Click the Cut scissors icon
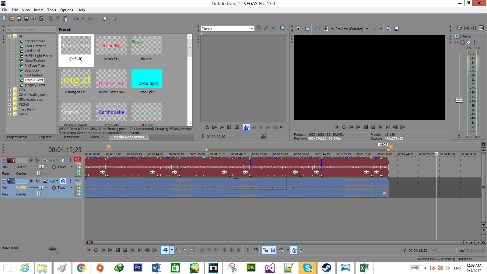This screenshot has width=487, height=274. click(x=51, y=19)
